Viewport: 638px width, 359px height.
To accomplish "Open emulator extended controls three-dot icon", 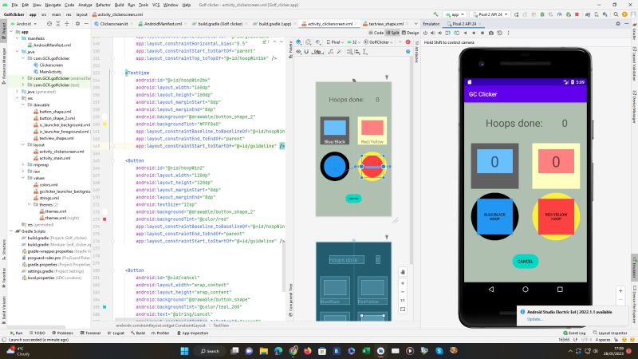I will click(x=508, y=33).
